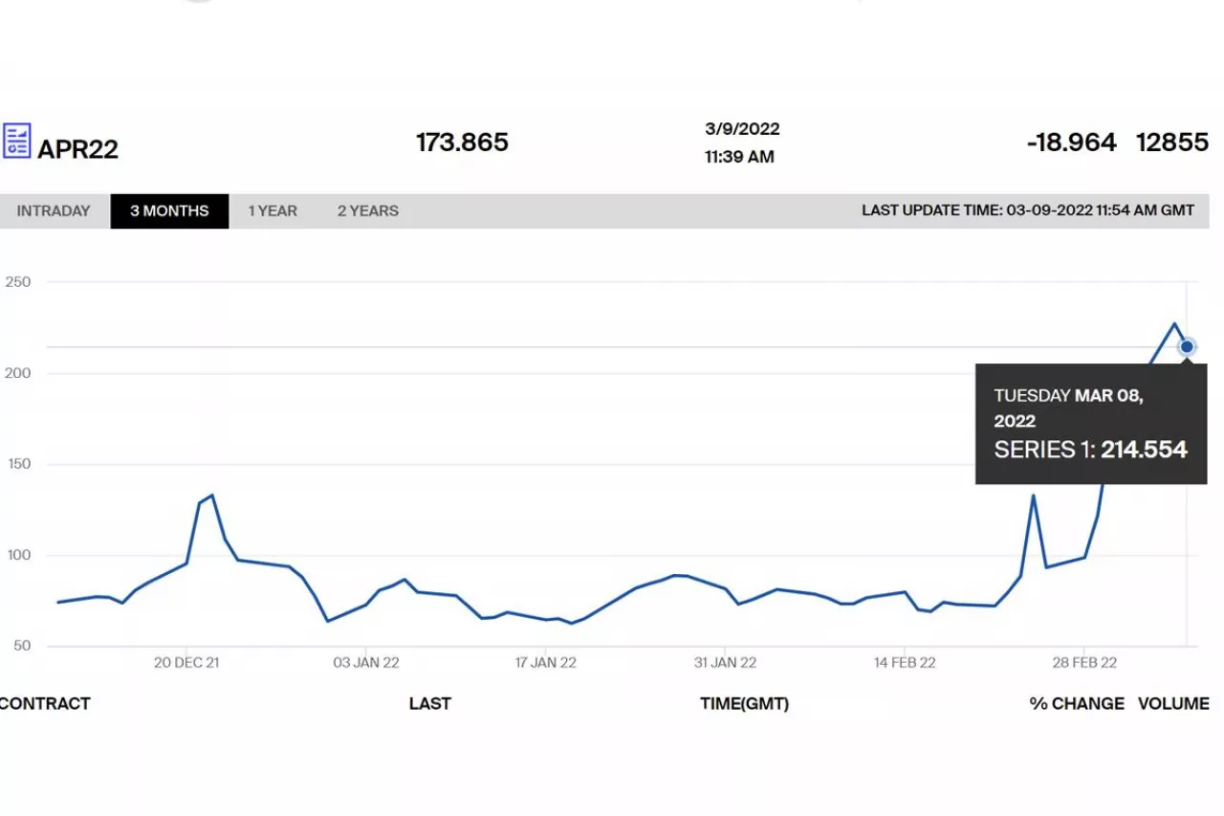Click the 31 JAN 22 axis label
Image resolution: width=1224 pixels, height=816 pixels.
click(725, 662)
